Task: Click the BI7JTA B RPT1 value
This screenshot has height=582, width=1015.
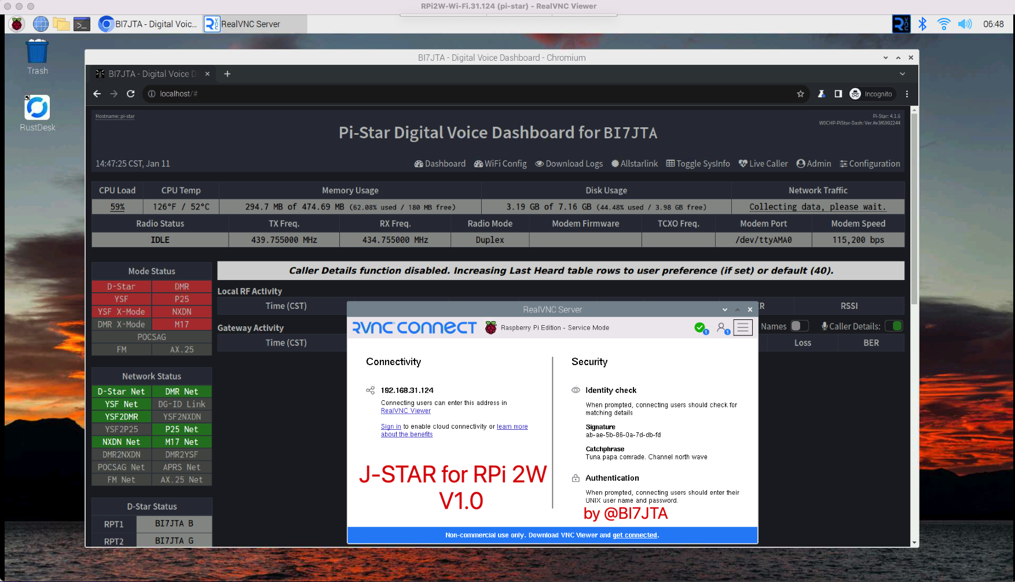Action: tap(174, 524)
